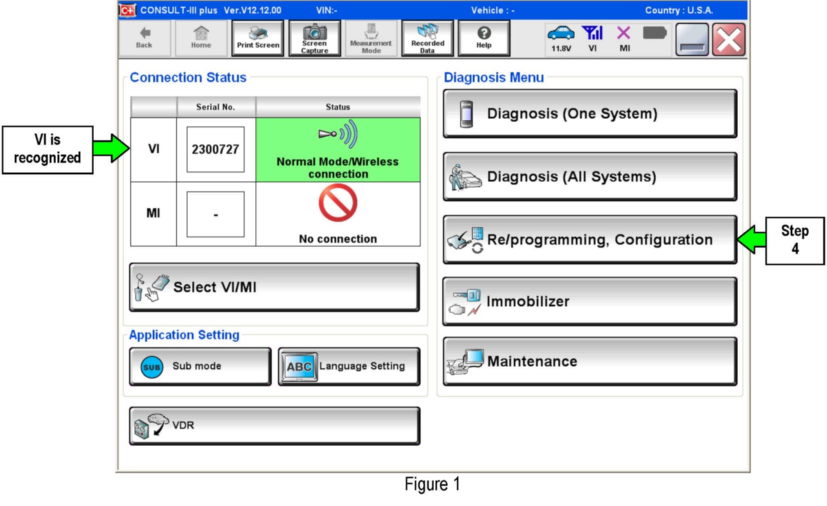Click the laptop battery status icon
Viewport: 827px width, 506px height.
coord(655,33)
